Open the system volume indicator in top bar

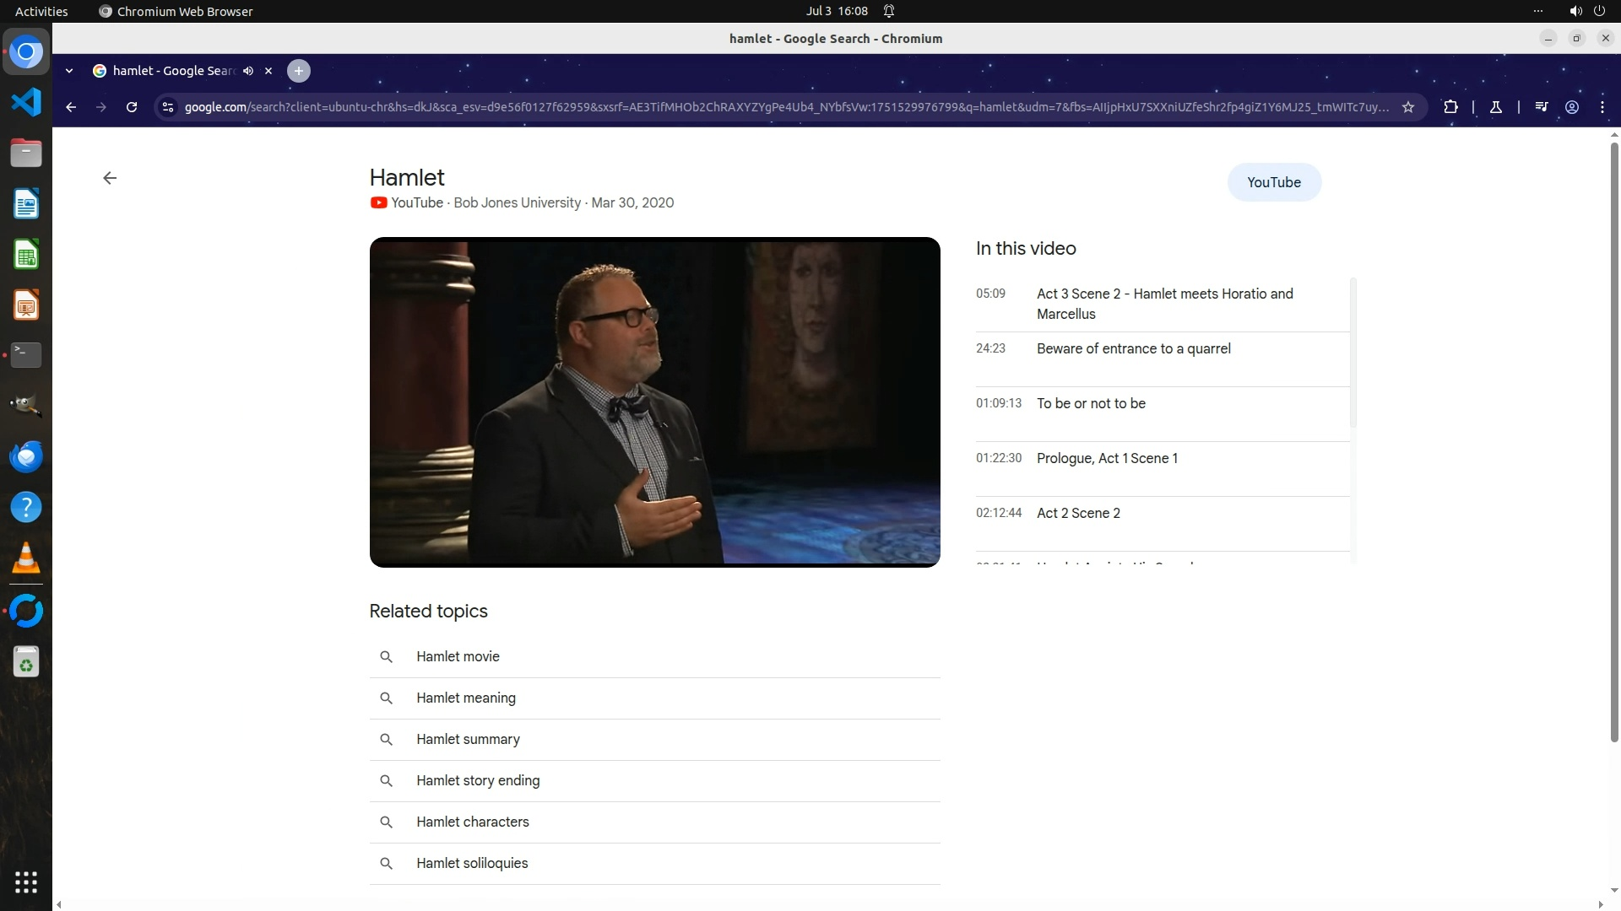click(x=1575, y=11)
